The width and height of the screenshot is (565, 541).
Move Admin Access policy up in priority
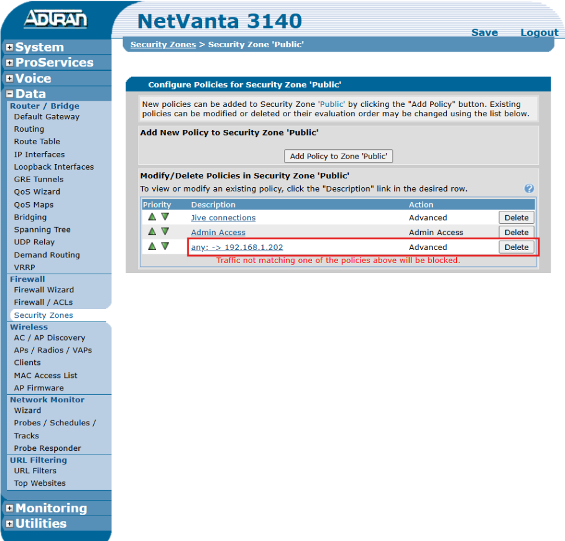coord(152,231)
